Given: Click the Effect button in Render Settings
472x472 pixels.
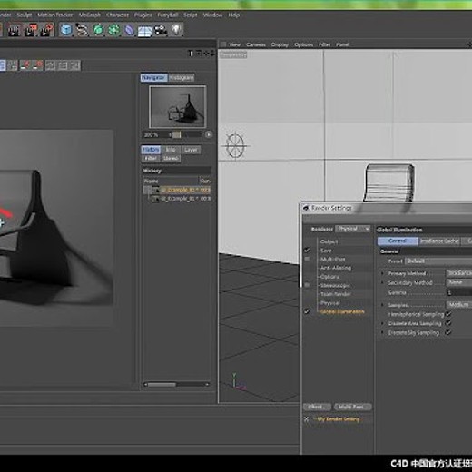Looking at the screenshot, I should 317,407.
